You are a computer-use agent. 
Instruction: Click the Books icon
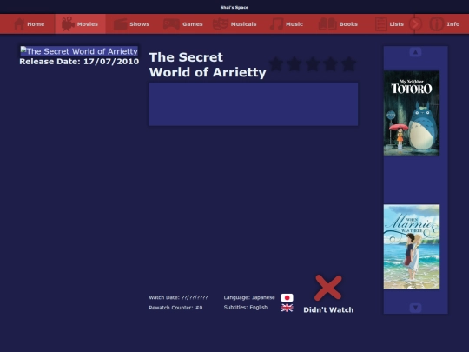327,24
